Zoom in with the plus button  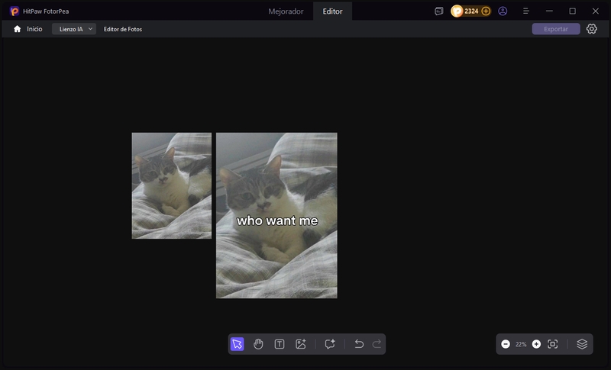coord(537,344)
